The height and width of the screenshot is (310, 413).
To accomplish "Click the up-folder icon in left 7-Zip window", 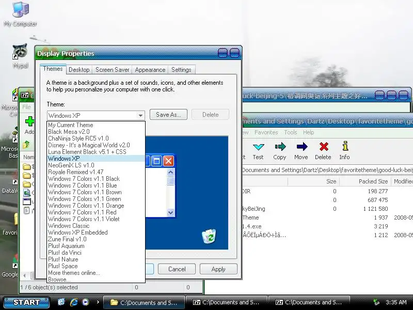I will click(26, 145).
